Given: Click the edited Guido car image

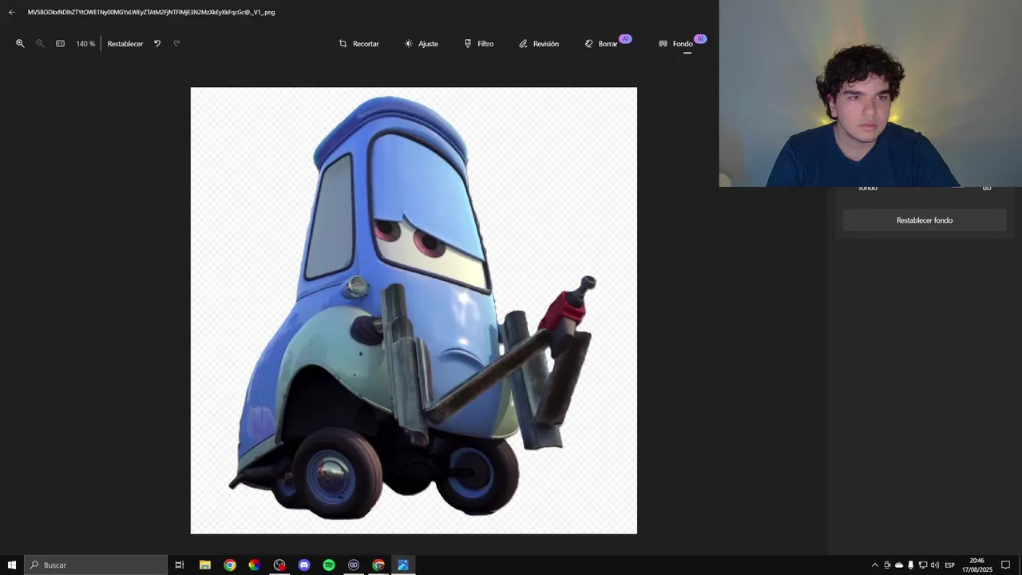Looking at the screenshot, I should tap(414, 310).
